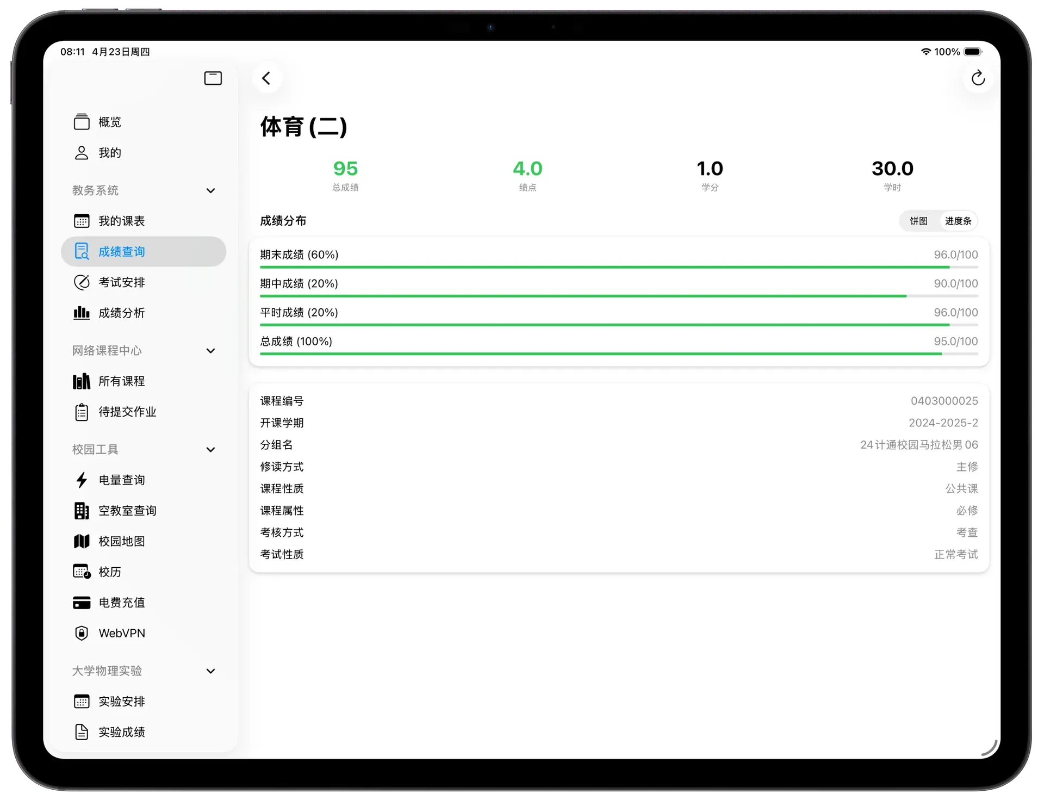Click the 考试安排 pencil circle icon
Screen dimensions: 1044x800
tap(82, 282)
